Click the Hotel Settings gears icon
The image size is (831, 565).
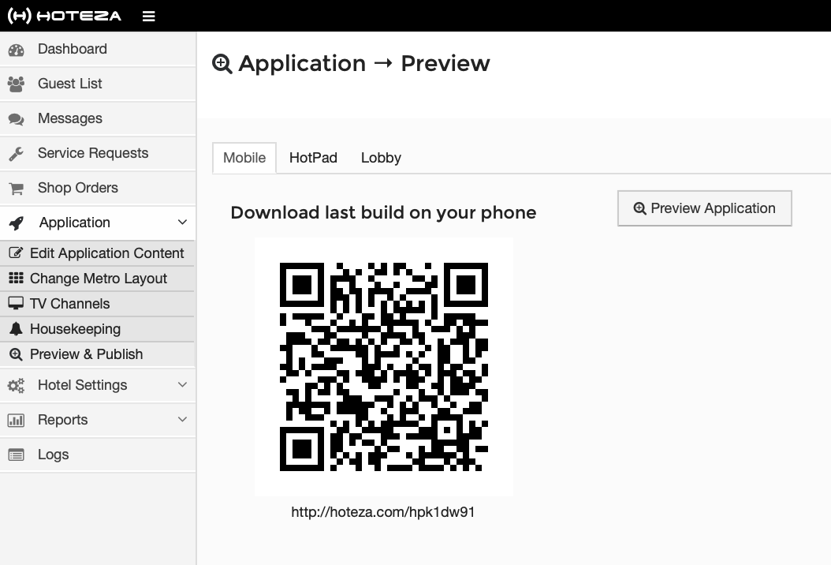16,386
